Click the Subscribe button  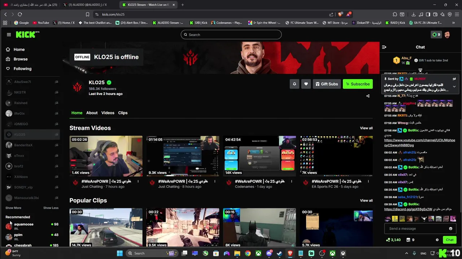358,84
